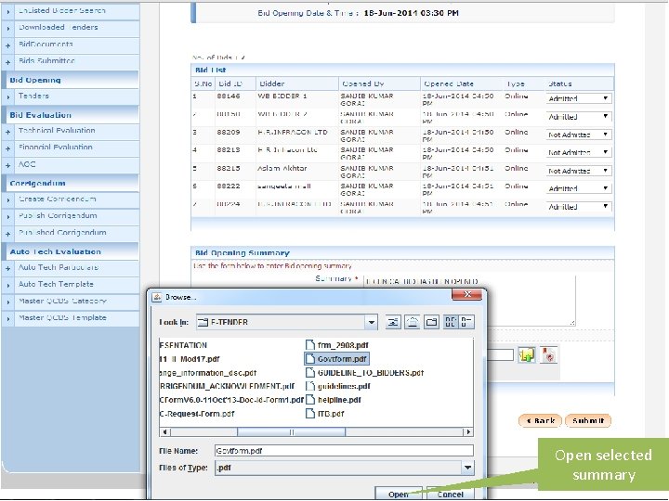Click Open in the Browse dialog
The height and width of the screenshot is (501, 669).
click(x=399, y=494)
